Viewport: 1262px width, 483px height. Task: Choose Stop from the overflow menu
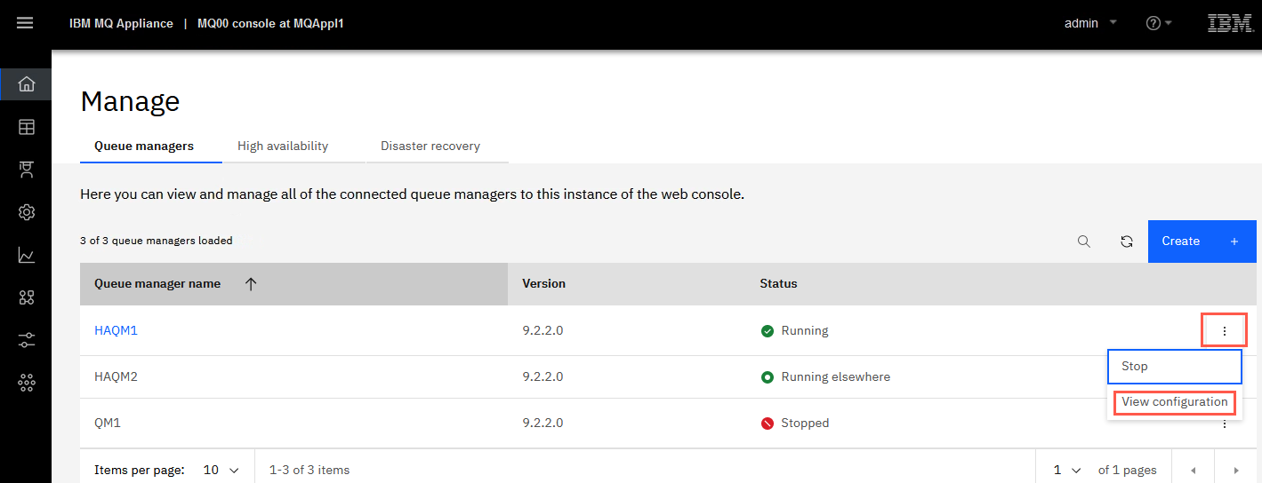coord(1174,366)
